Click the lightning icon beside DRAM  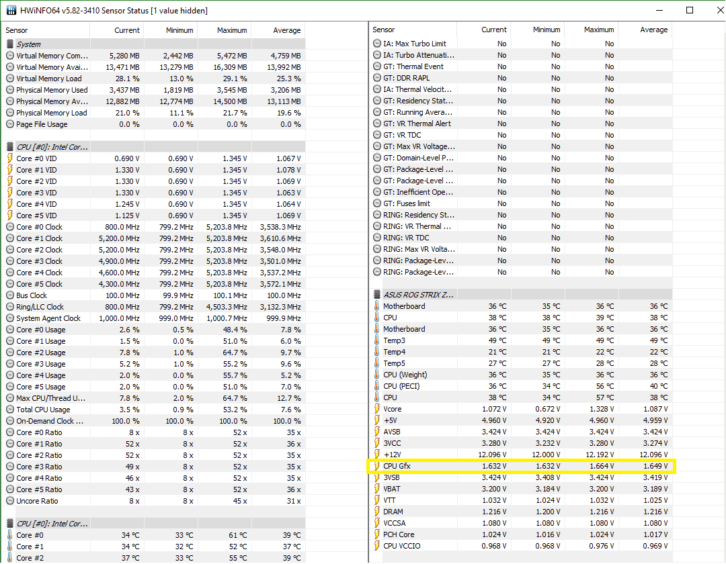[x=377, y=512]
